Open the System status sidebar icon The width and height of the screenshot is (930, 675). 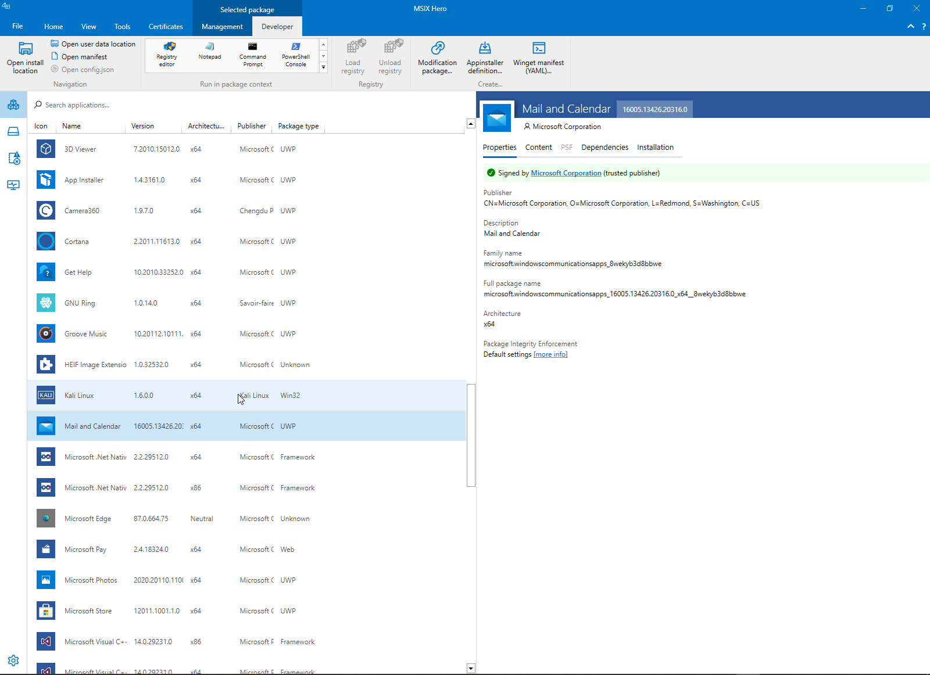click(x=13, y=185)
